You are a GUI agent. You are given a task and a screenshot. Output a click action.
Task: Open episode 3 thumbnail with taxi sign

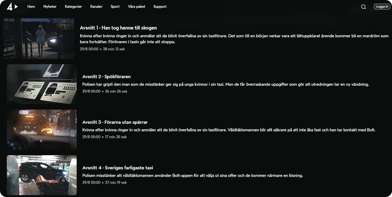coord(42,129)
